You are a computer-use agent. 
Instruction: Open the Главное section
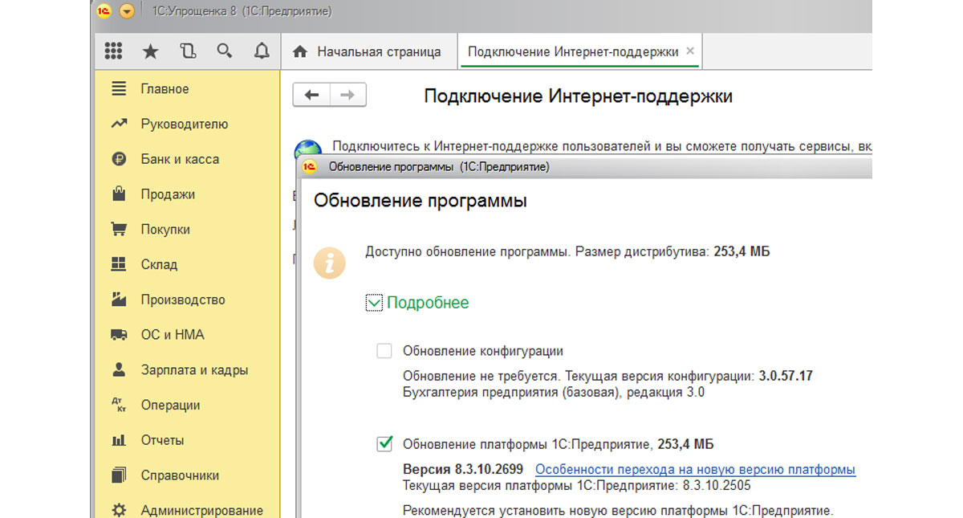tap(187, 89)
